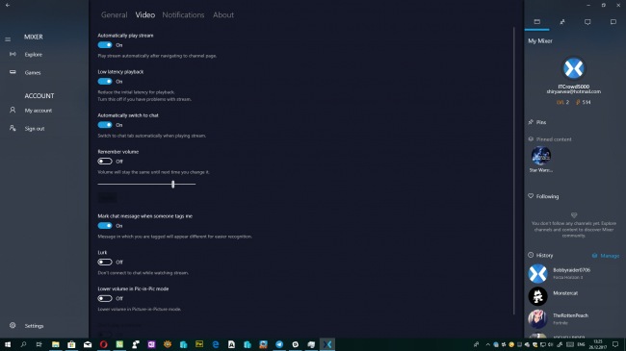Viewport: 626px width, 351px height.
Task: Open the hamburger navigation menu
Action: click(8, 39)
